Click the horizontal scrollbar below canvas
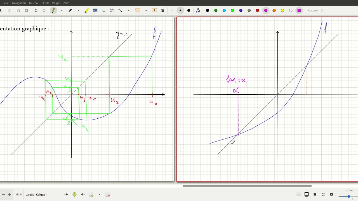Image resolution: width=358 pixels, height=201 pixels. [x=247, y=186]
